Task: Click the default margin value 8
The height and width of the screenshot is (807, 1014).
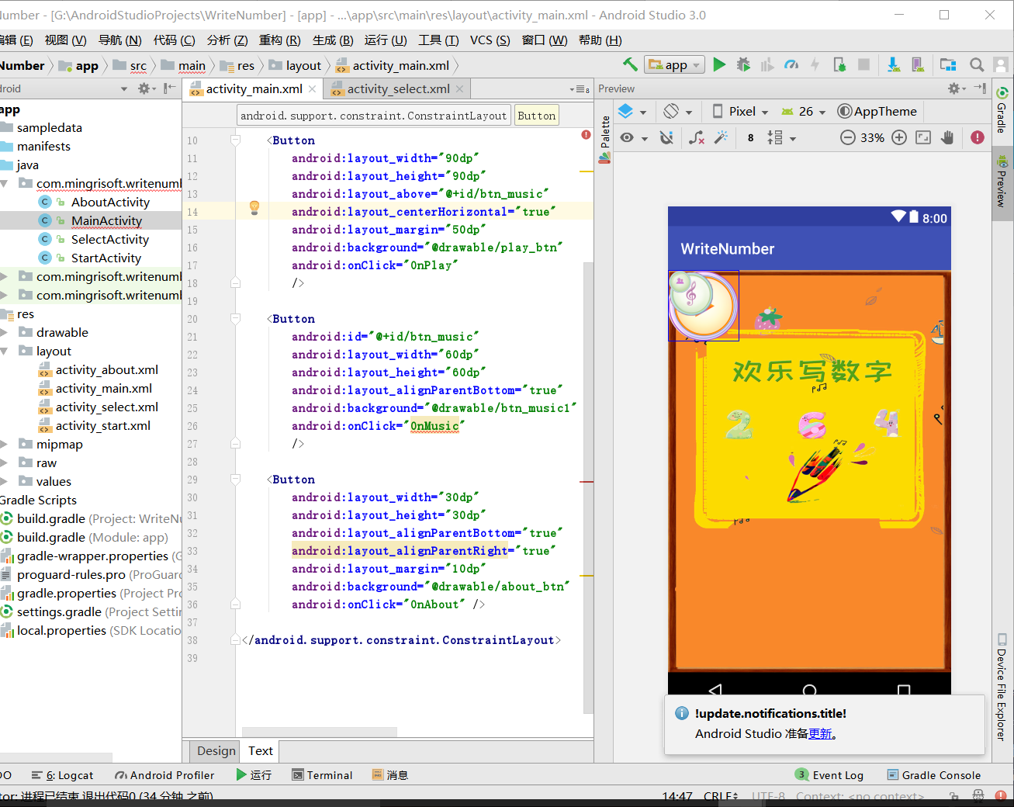Action: [750, 137]
